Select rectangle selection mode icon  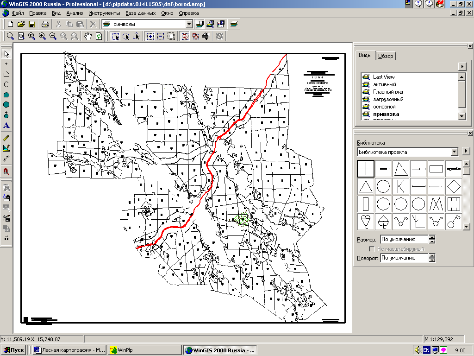(x=115, y=36)
